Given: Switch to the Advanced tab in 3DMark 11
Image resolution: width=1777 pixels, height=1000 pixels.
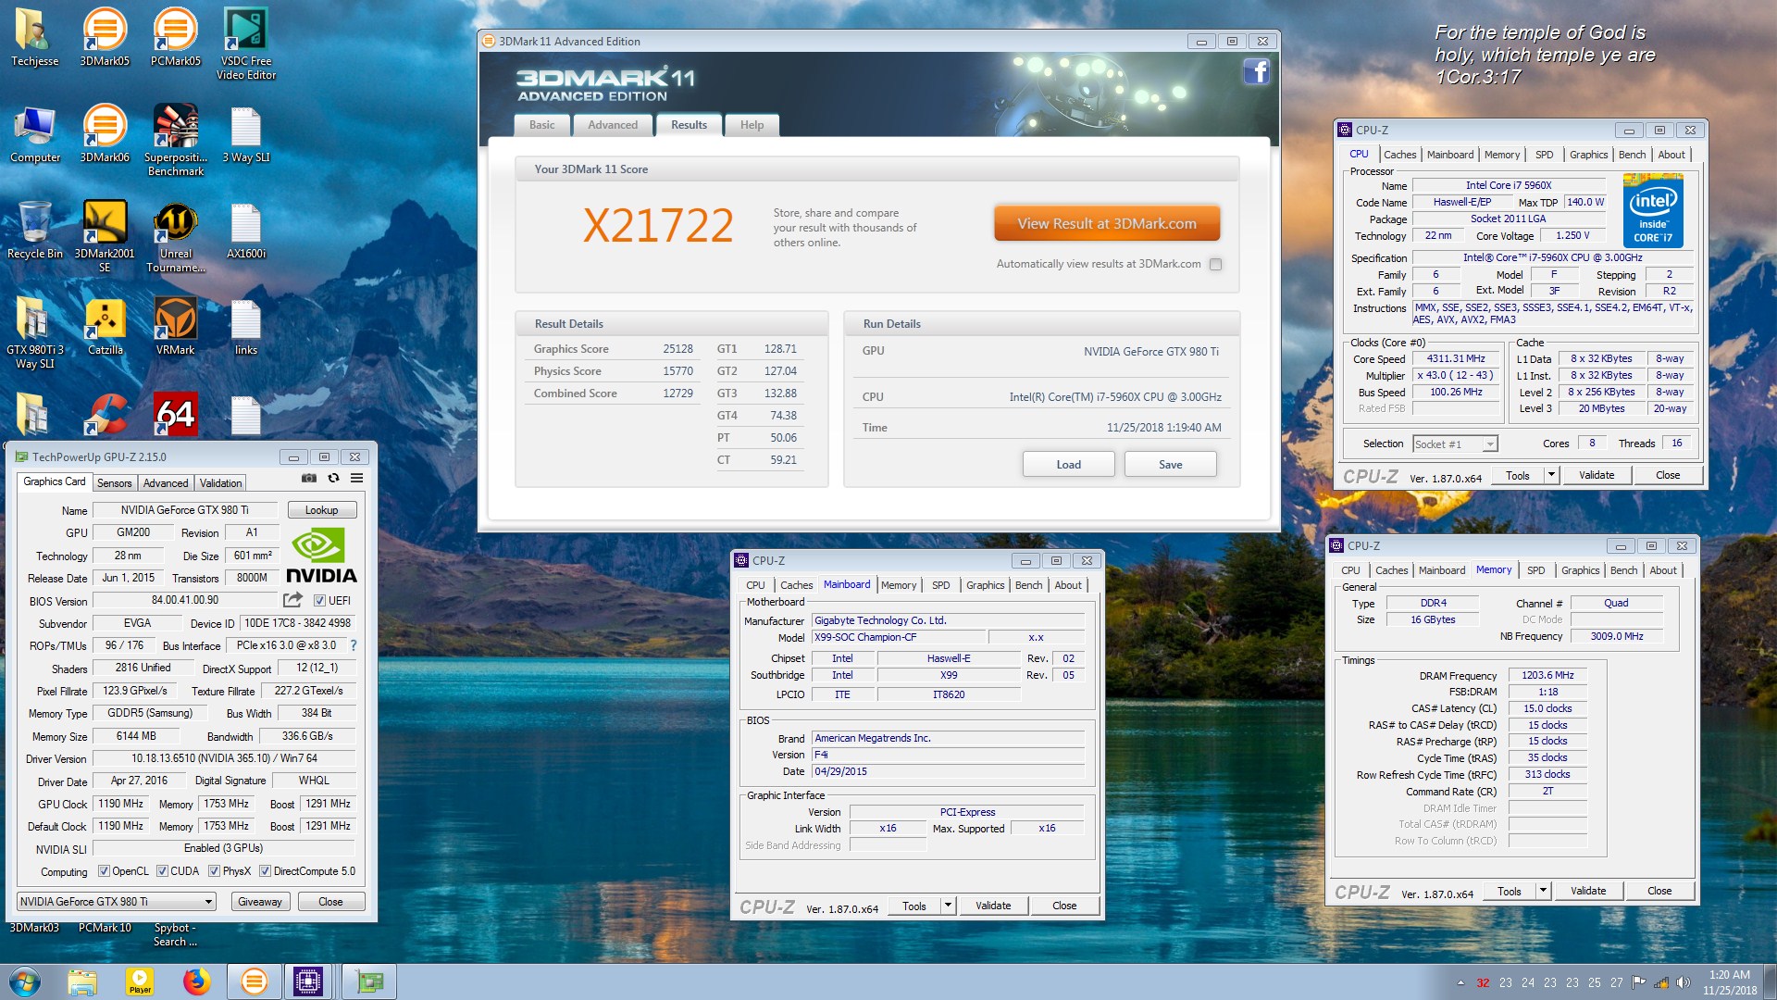Looking at the screenshot, I should pos(612,125).
